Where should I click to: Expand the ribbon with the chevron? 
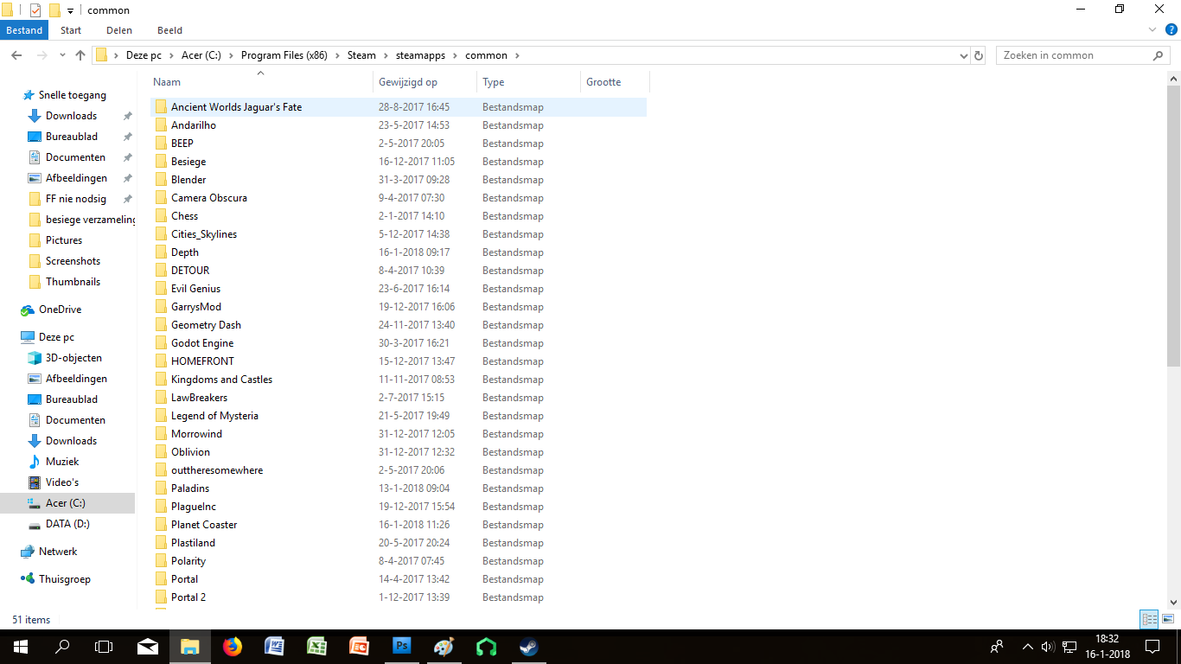pos(1152,30)
